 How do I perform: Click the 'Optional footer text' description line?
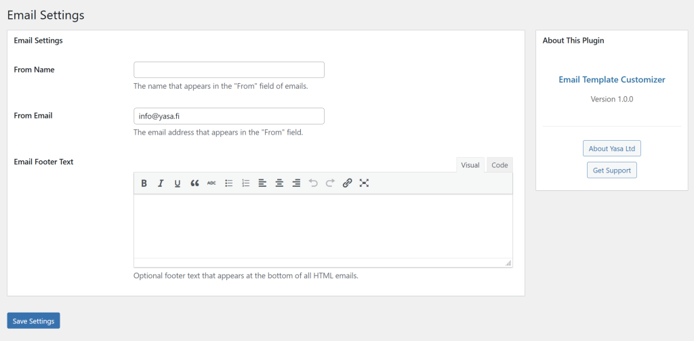[245, 275]
